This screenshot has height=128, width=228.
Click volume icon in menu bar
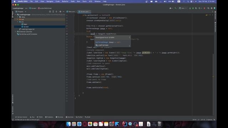click(165, 1)
